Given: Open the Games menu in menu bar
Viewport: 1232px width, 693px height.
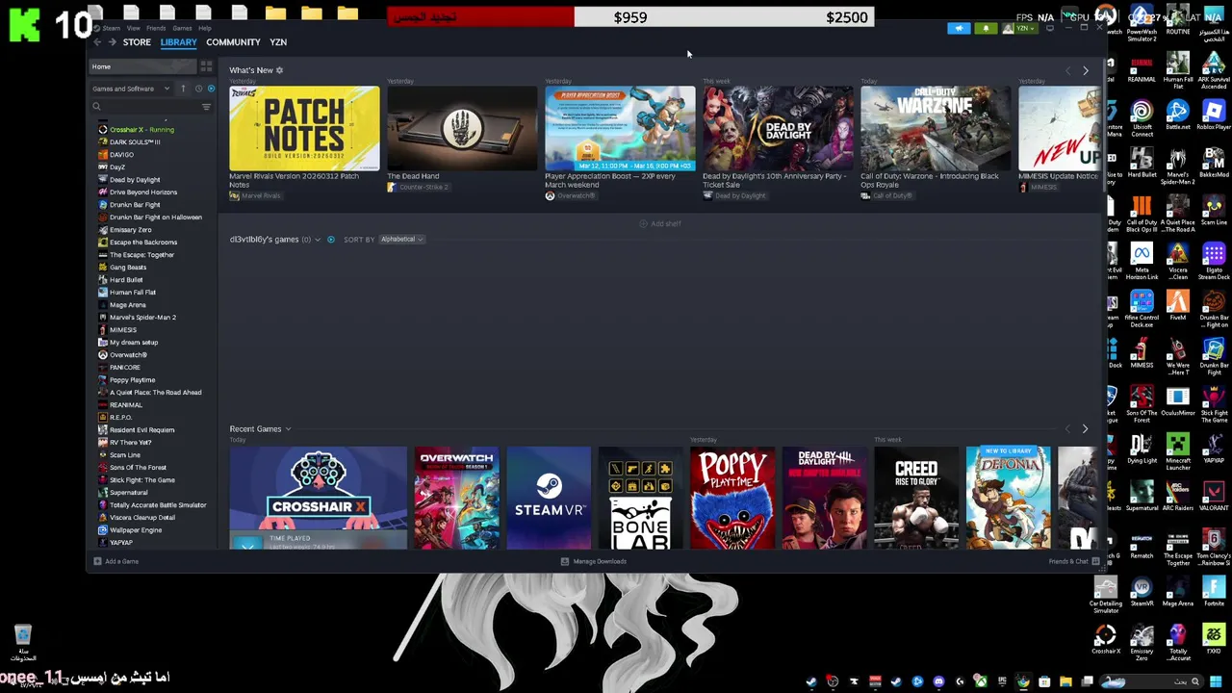Looking at the screenshot, I should [x=182, y=28].
